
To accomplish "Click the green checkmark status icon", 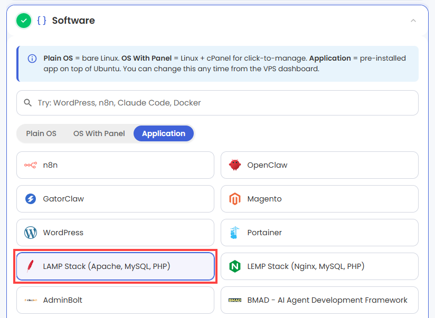I will [x=24, y=21].
